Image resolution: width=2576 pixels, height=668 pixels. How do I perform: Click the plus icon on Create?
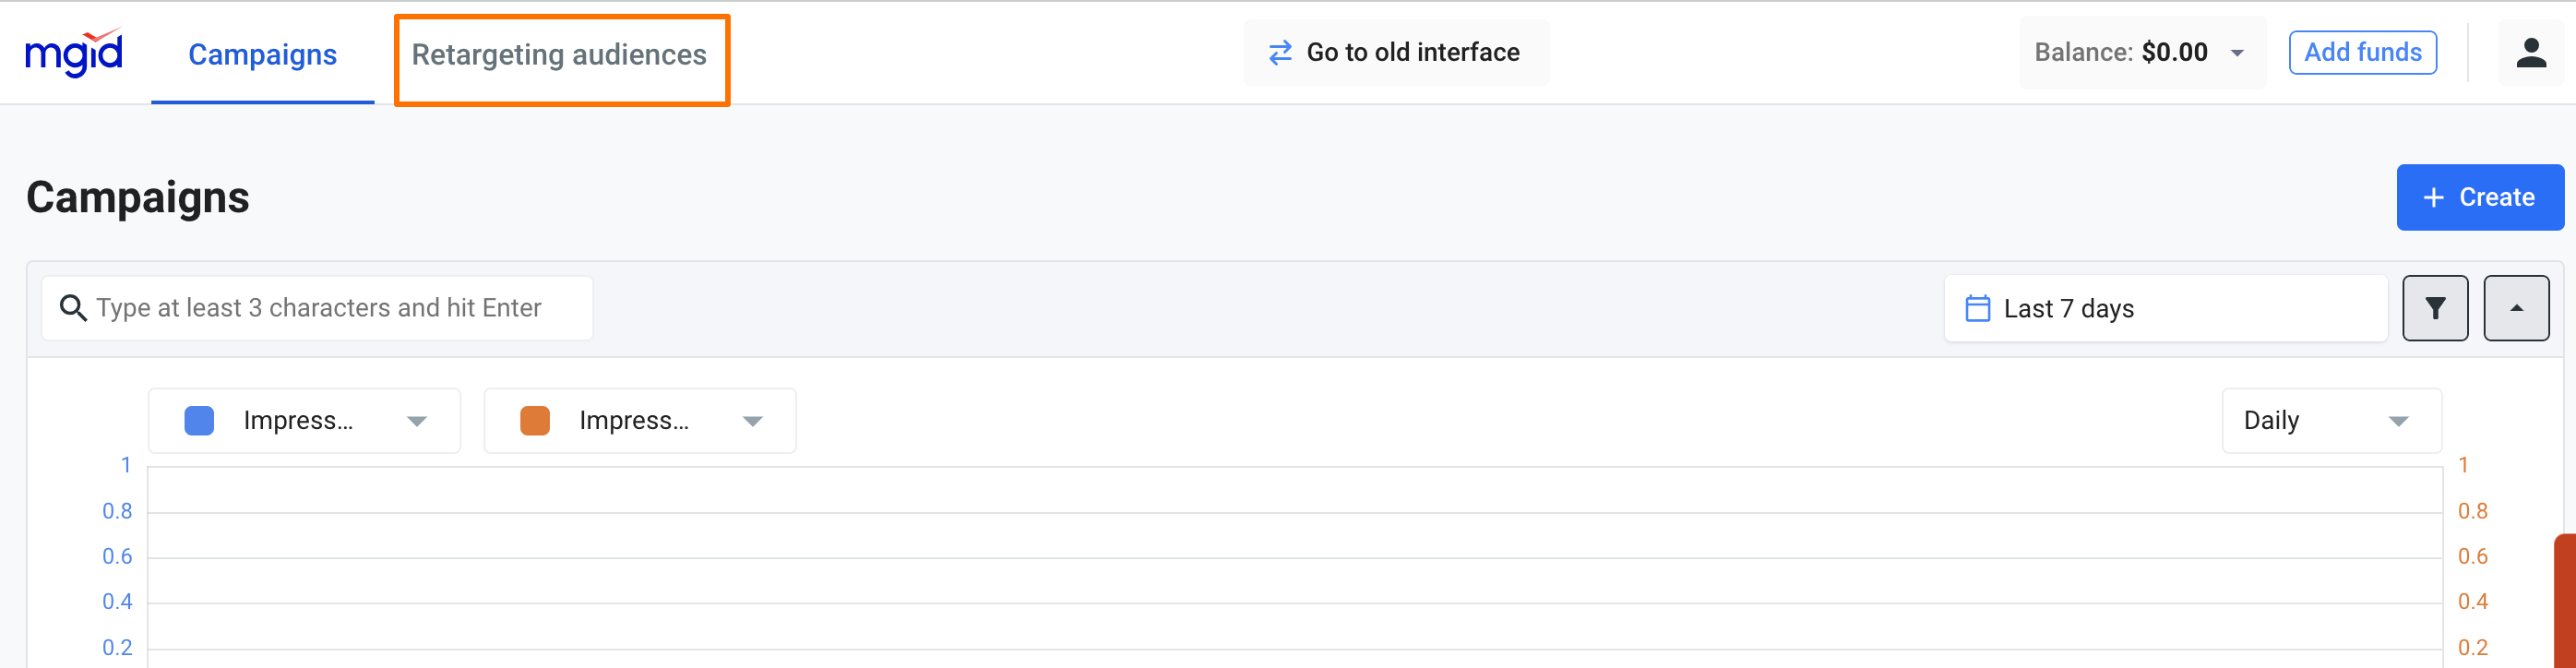[x=2433, y=198]
